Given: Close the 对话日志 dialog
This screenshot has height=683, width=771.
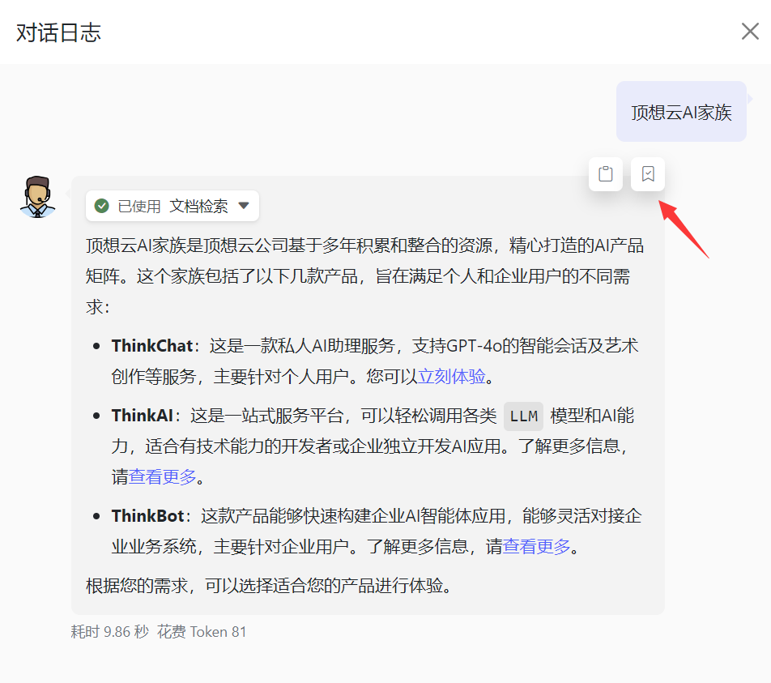Looking at the screenshot, I should tap(749, 32).
